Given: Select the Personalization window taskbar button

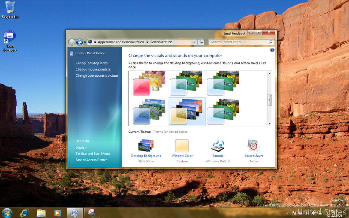Looking at the screenshot, I should click(x=75, y=213).
